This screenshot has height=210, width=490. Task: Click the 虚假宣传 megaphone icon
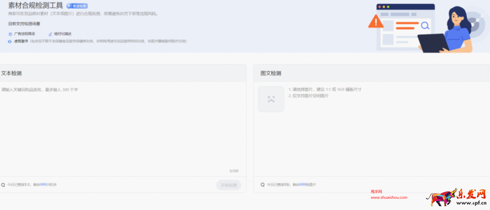click(x=10, y=41)
